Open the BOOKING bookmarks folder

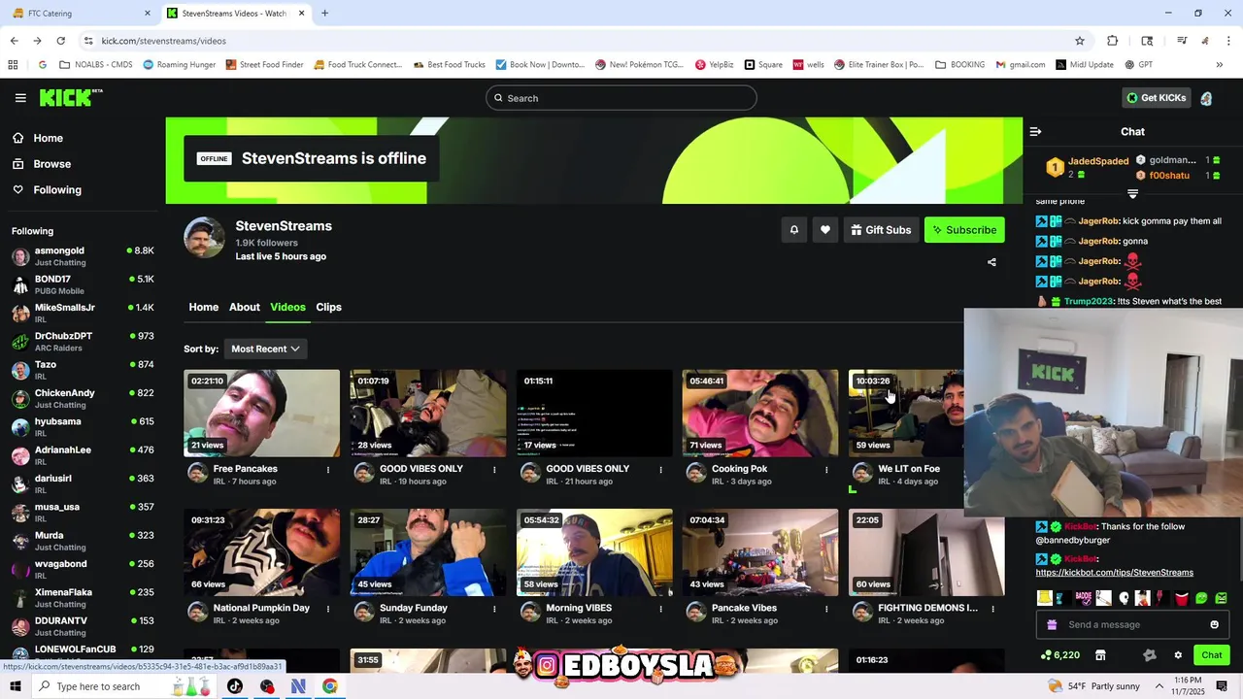[959, 65]
